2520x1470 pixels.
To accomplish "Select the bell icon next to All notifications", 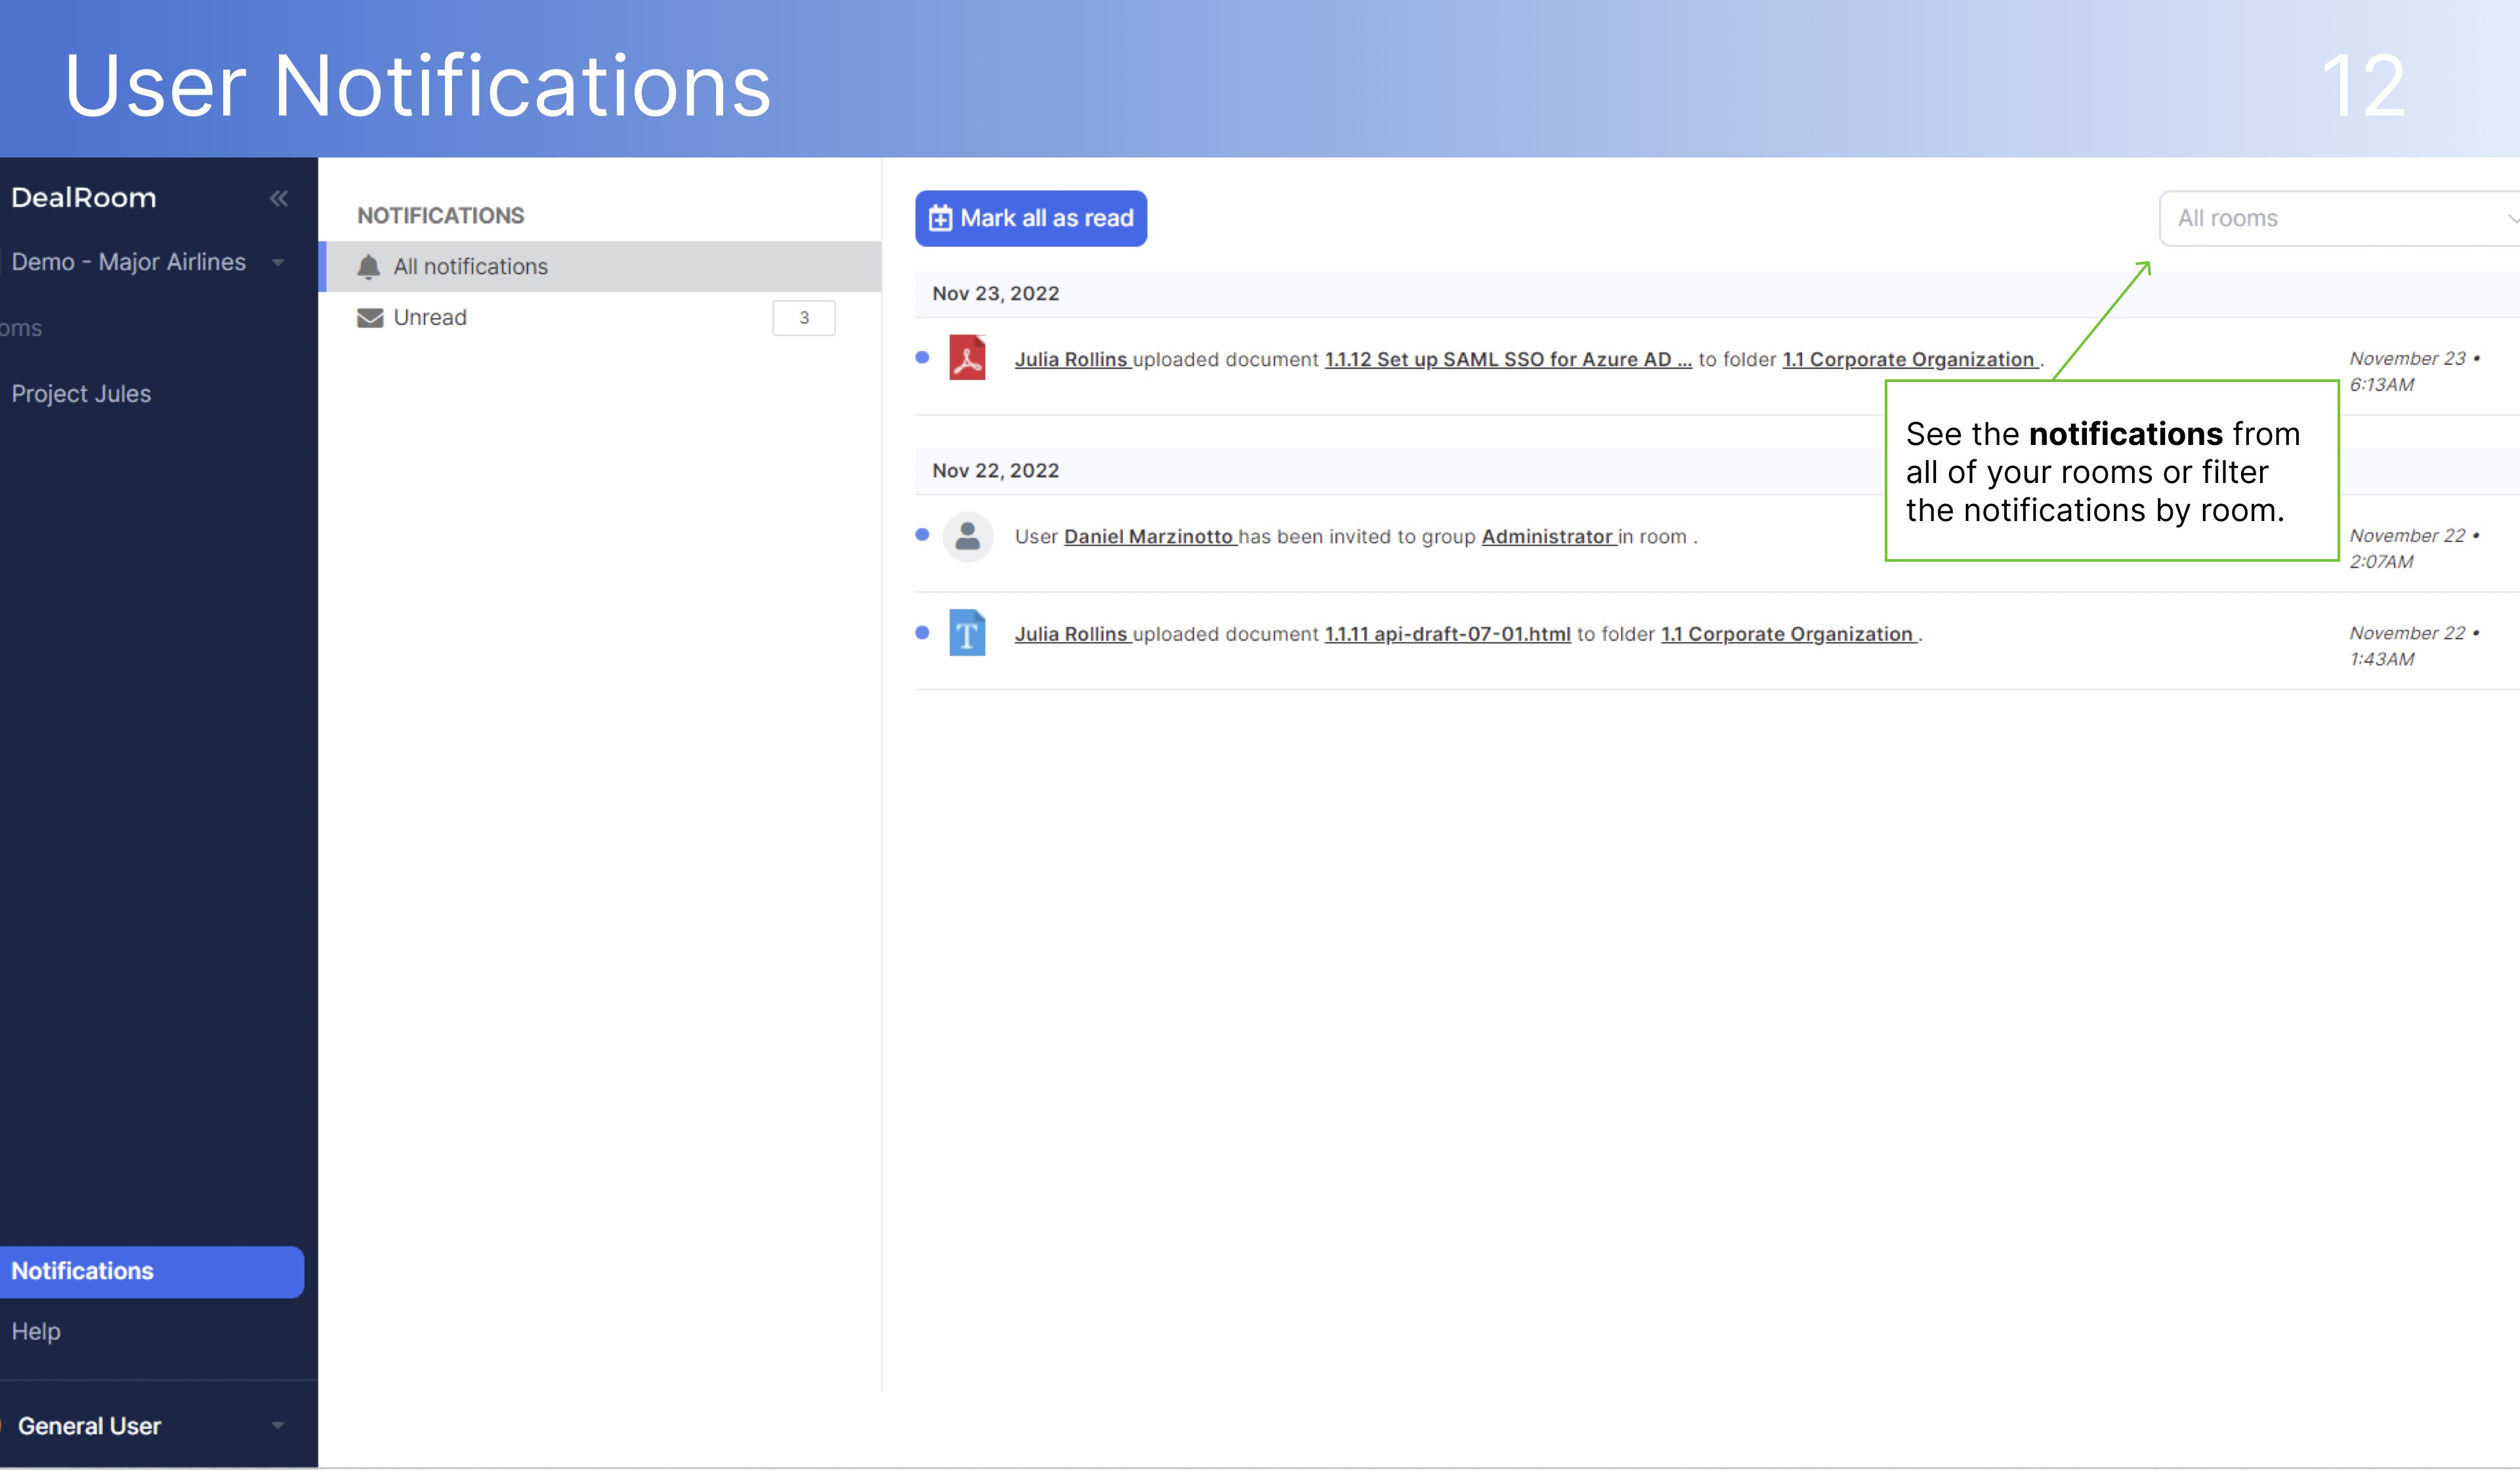I will [368, 266].
